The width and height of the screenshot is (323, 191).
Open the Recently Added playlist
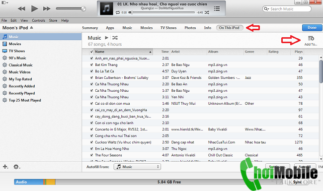pyautogui.click(x=41, y=86)
